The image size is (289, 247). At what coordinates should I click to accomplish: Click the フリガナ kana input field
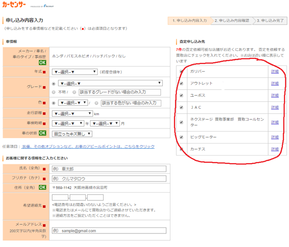click(x=108, y=178)
